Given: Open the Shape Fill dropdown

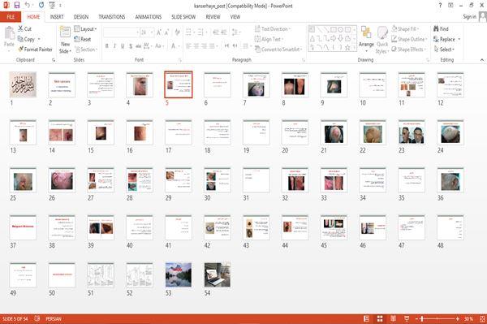Looking at the screenshot, I should pyautogui.click(x=406, y=29).
